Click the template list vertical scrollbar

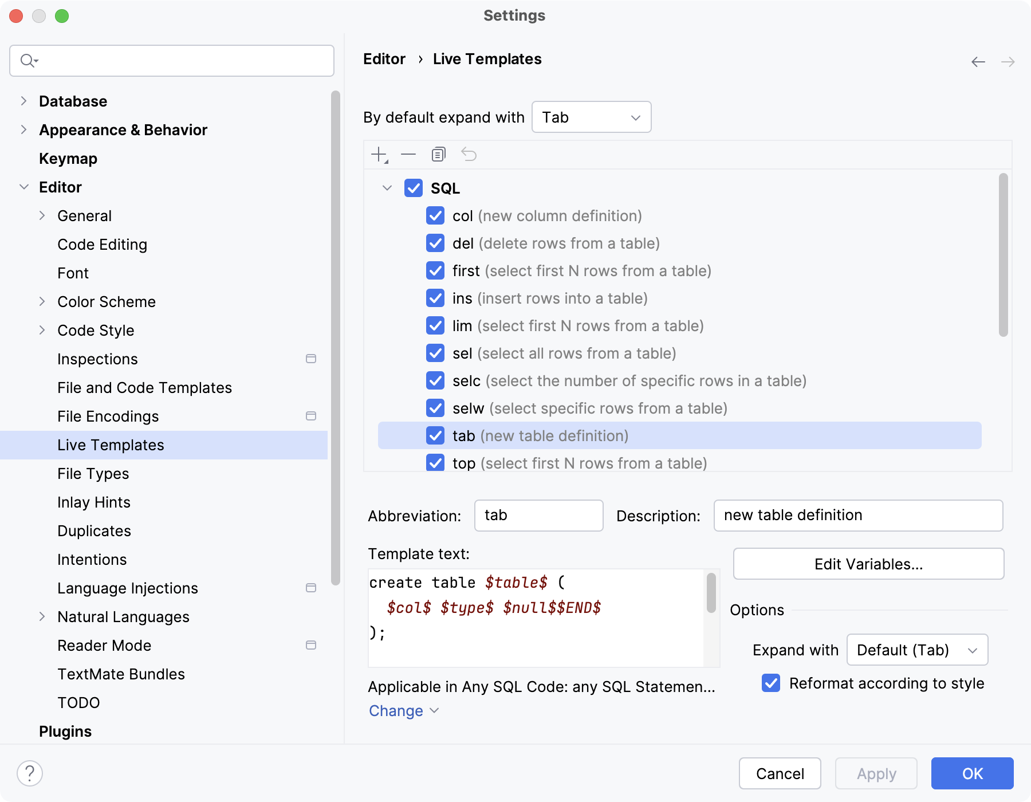pyautogui.click(x=1003, y=255)
